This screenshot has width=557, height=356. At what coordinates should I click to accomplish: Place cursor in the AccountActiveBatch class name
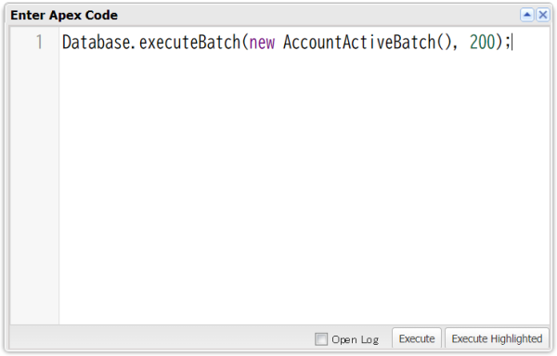[359, 43]
